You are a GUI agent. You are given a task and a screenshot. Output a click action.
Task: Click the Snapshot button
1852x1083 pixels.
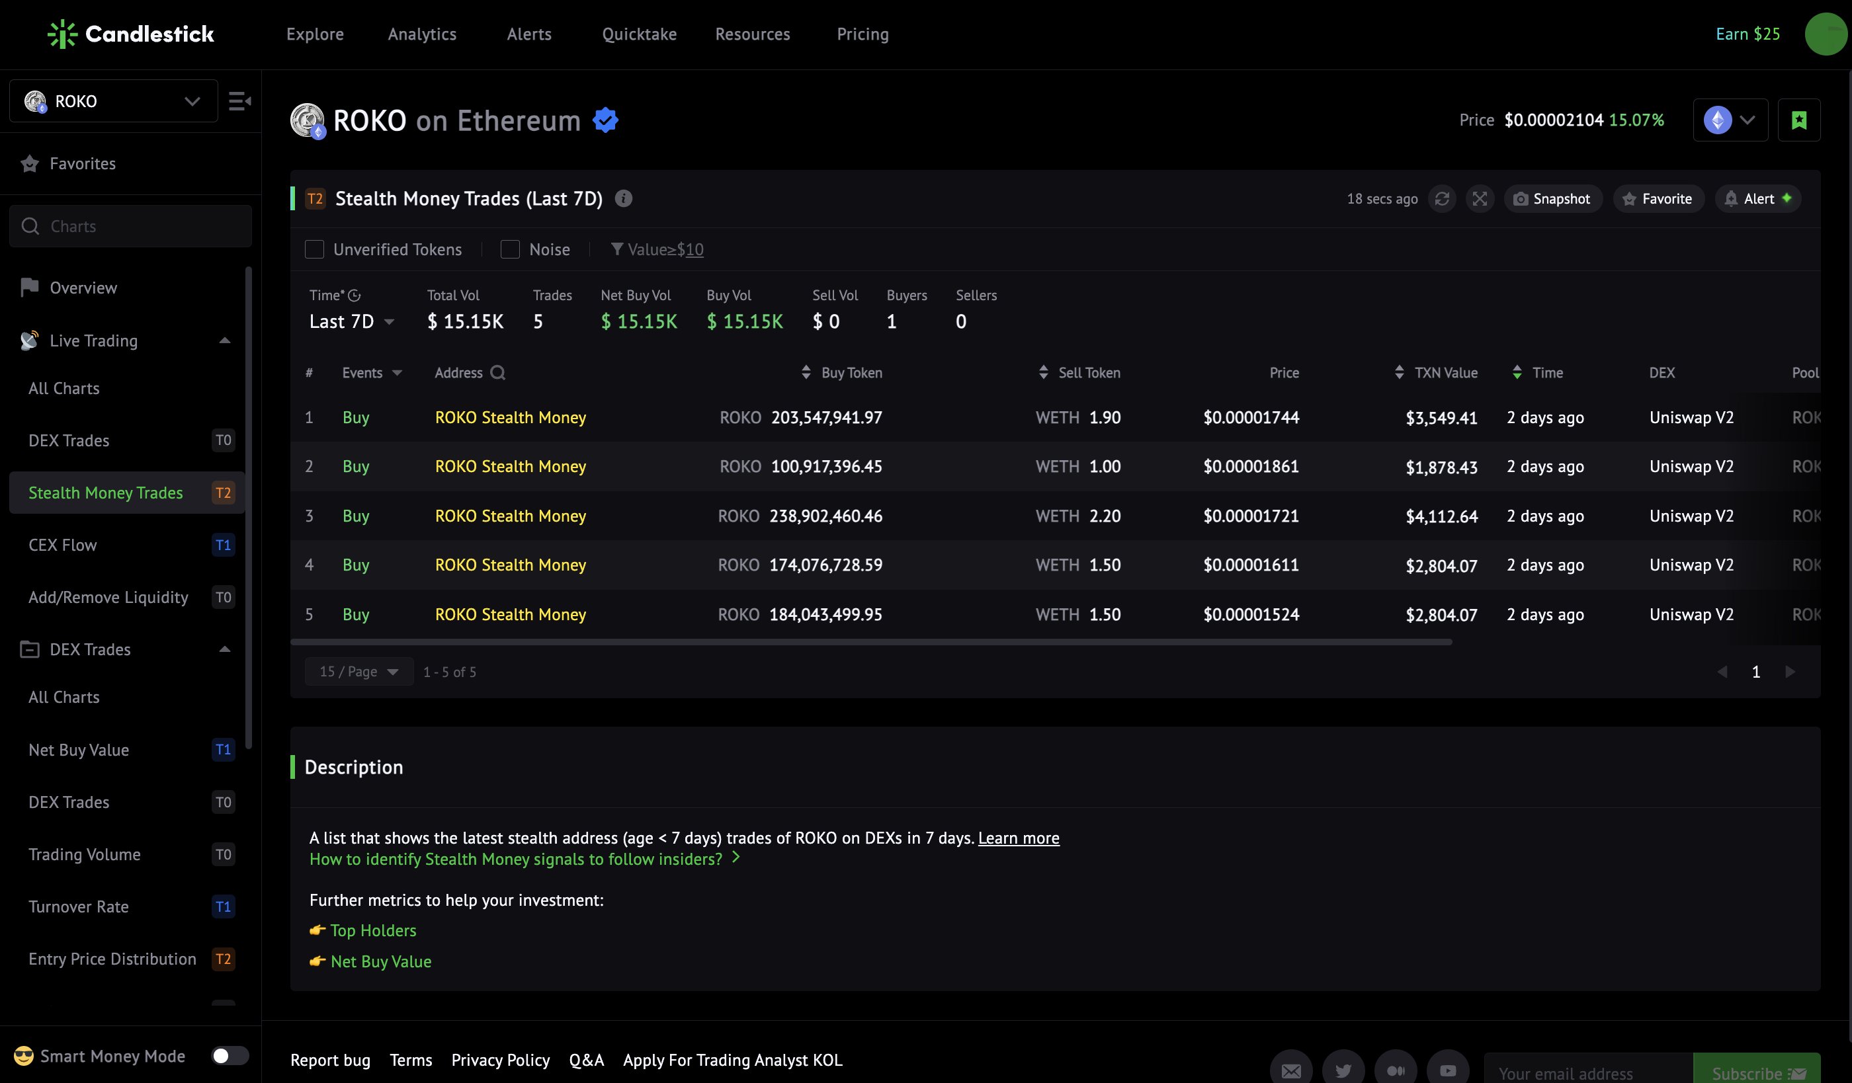pos(1552,199)
